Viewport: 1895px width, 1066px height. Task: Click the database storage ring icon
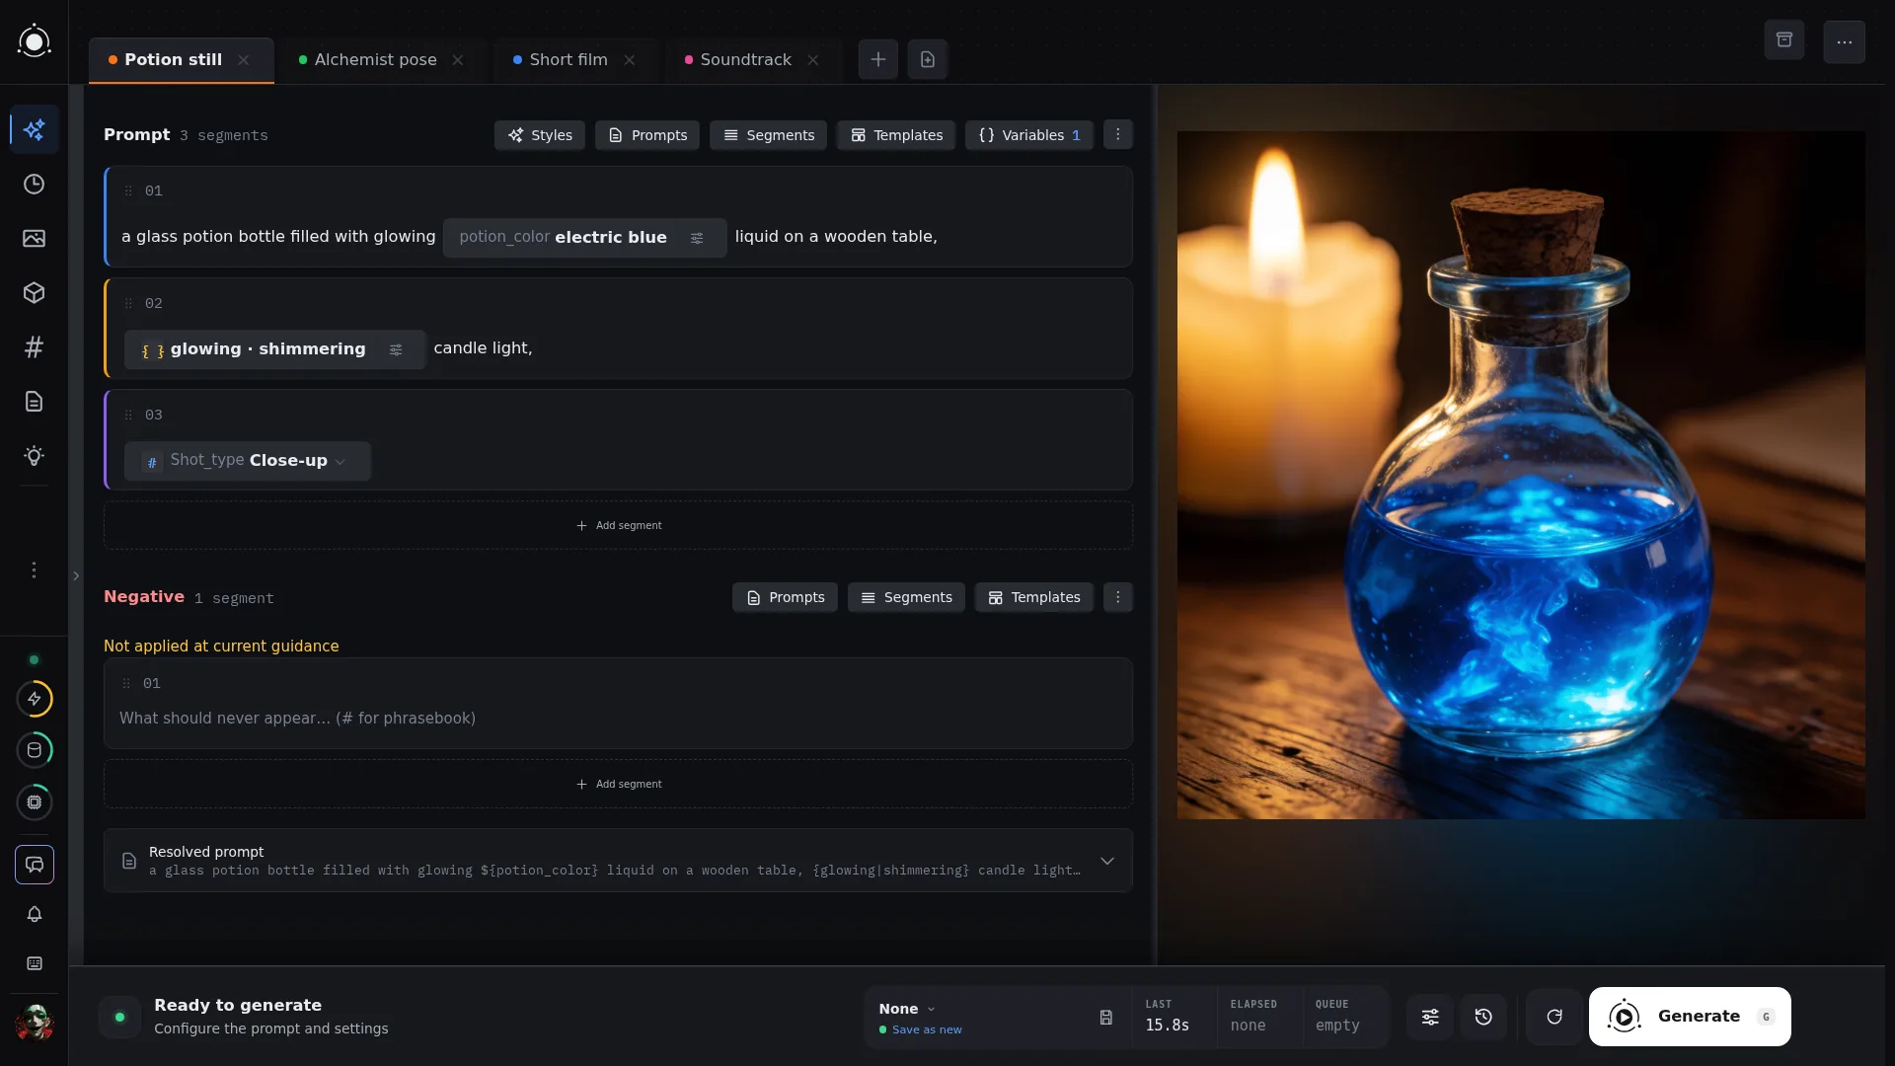[35, 750]
